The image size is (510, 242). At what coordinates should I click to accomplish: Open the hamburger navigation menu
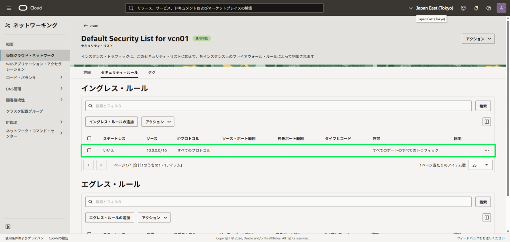pyautogui.click(x=9, y=8)
